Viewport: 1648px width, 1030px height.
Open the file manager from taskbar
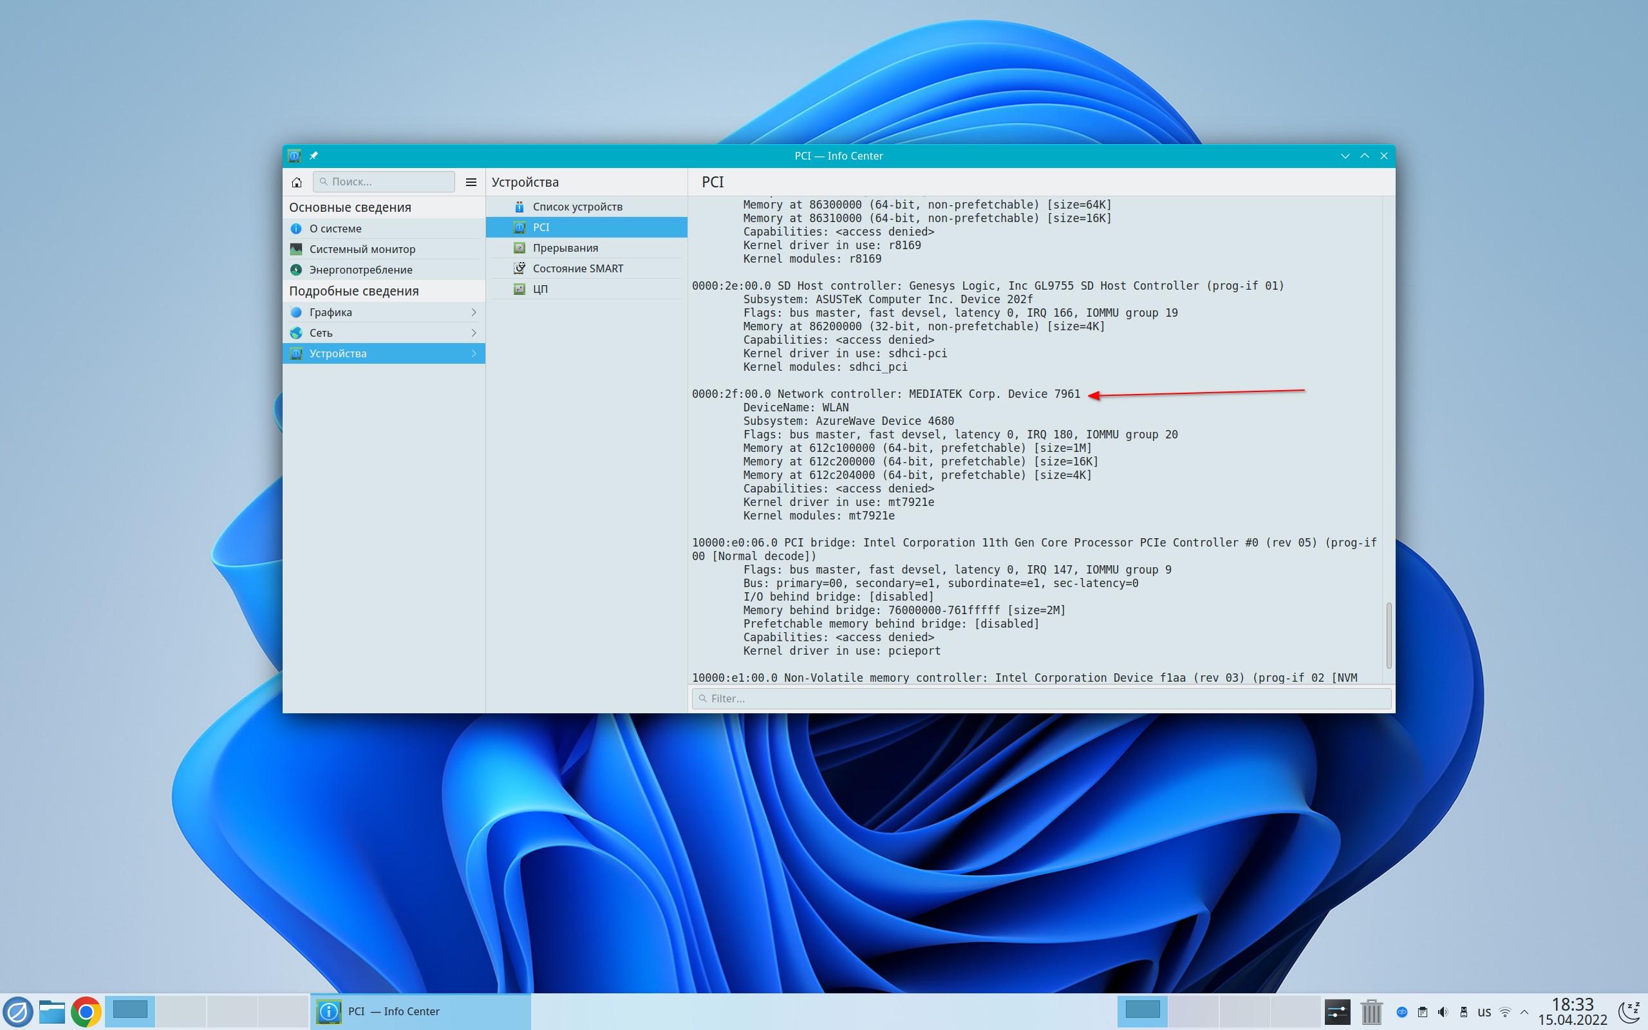point(51,1011)
